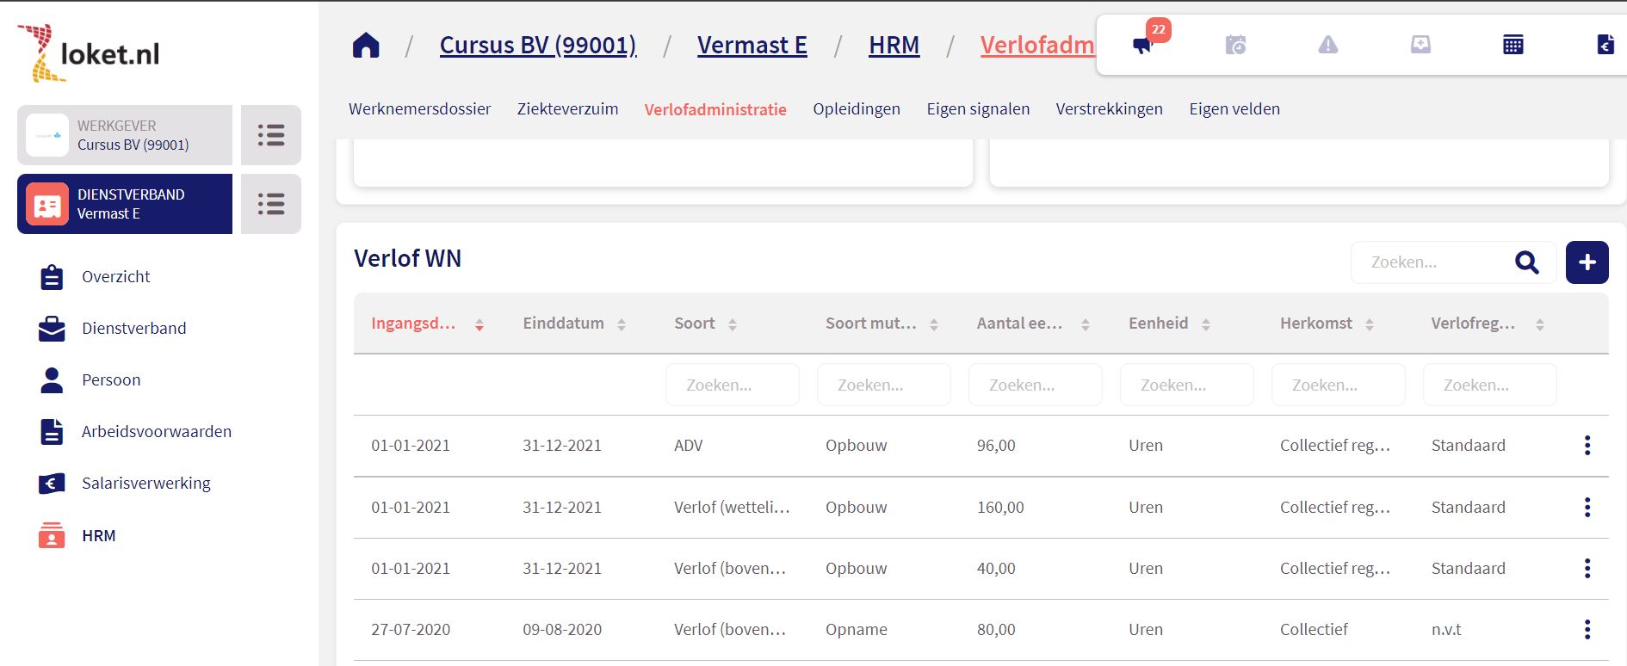Open three-dot menu for the Opname row
1627x666 pixels.
pos(1587,630)
